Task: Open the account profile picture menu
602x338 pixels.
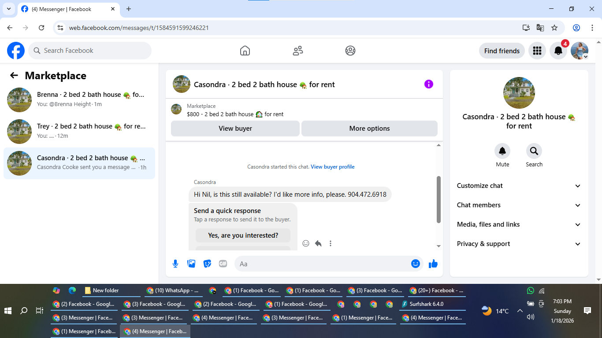Action: tap(580, 51)
